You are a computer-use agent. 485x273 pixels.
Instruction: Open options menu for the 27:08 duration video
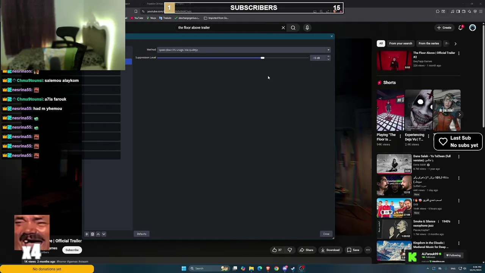[x=459, y=201]
